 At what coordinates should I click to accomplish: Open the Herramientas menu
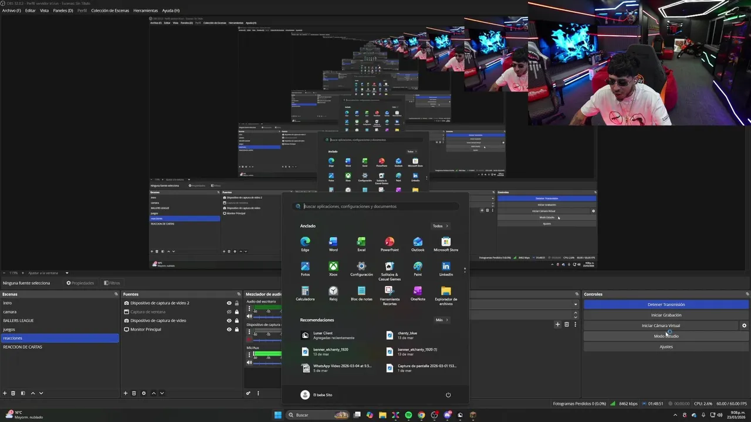tap(146, 11)
